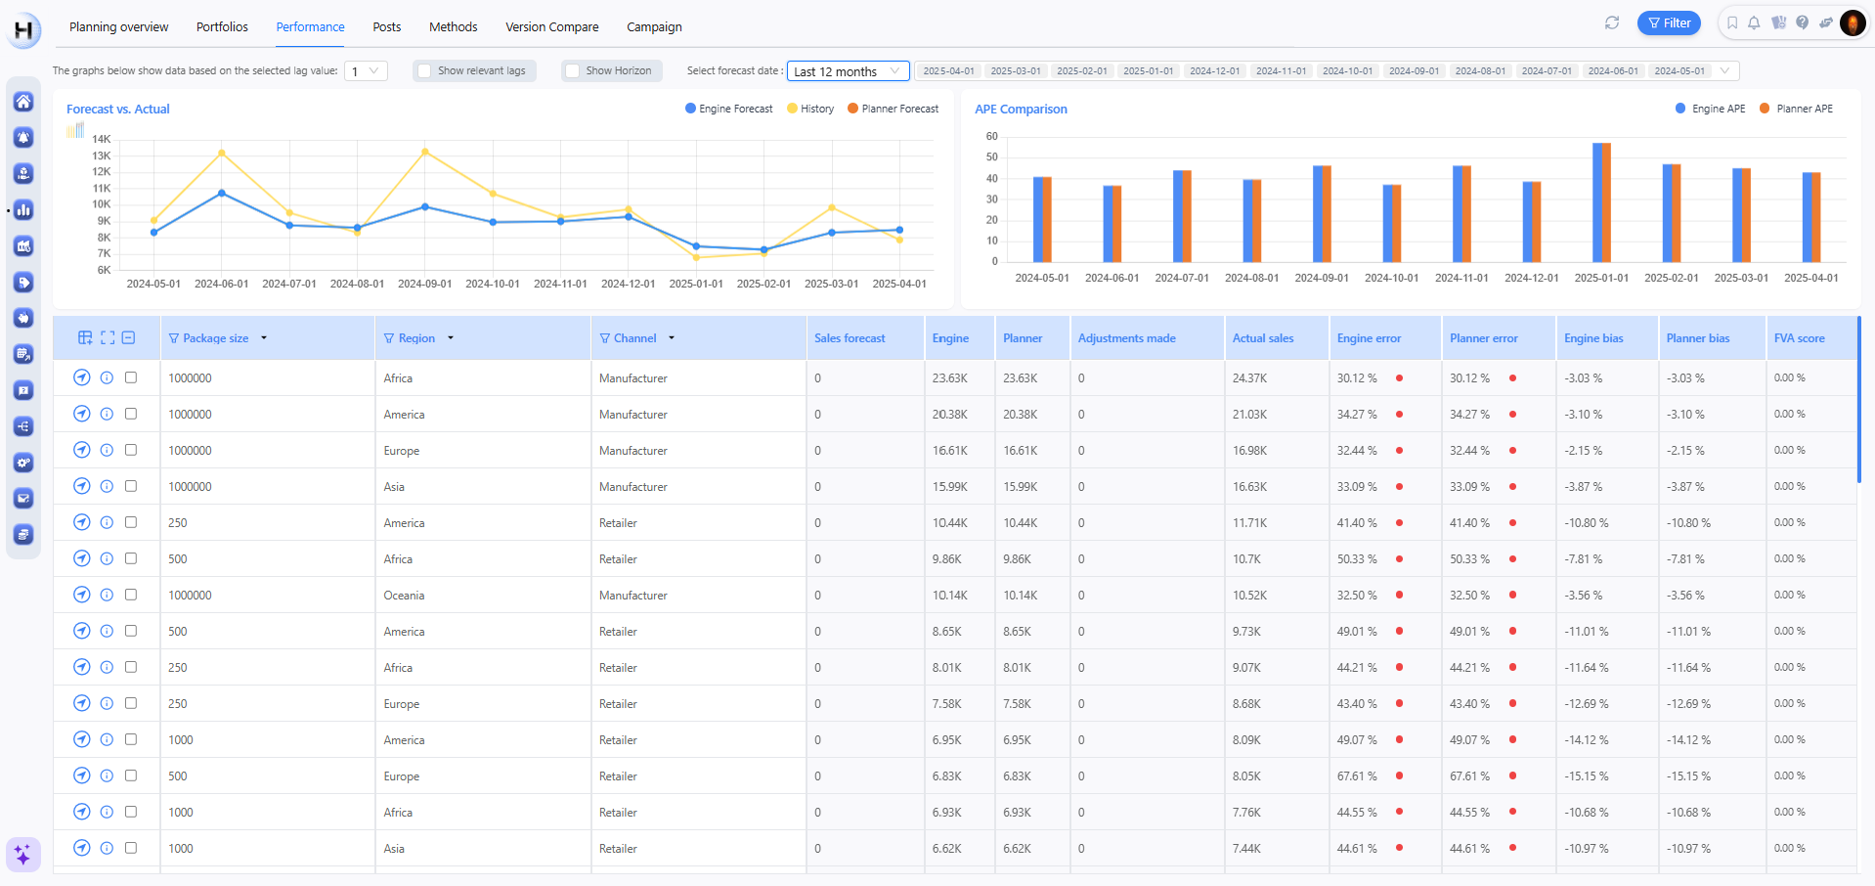Click the fullscreen expand icon in table header
This screenshot has height=886, width=1875.
(x=108, y=337)
